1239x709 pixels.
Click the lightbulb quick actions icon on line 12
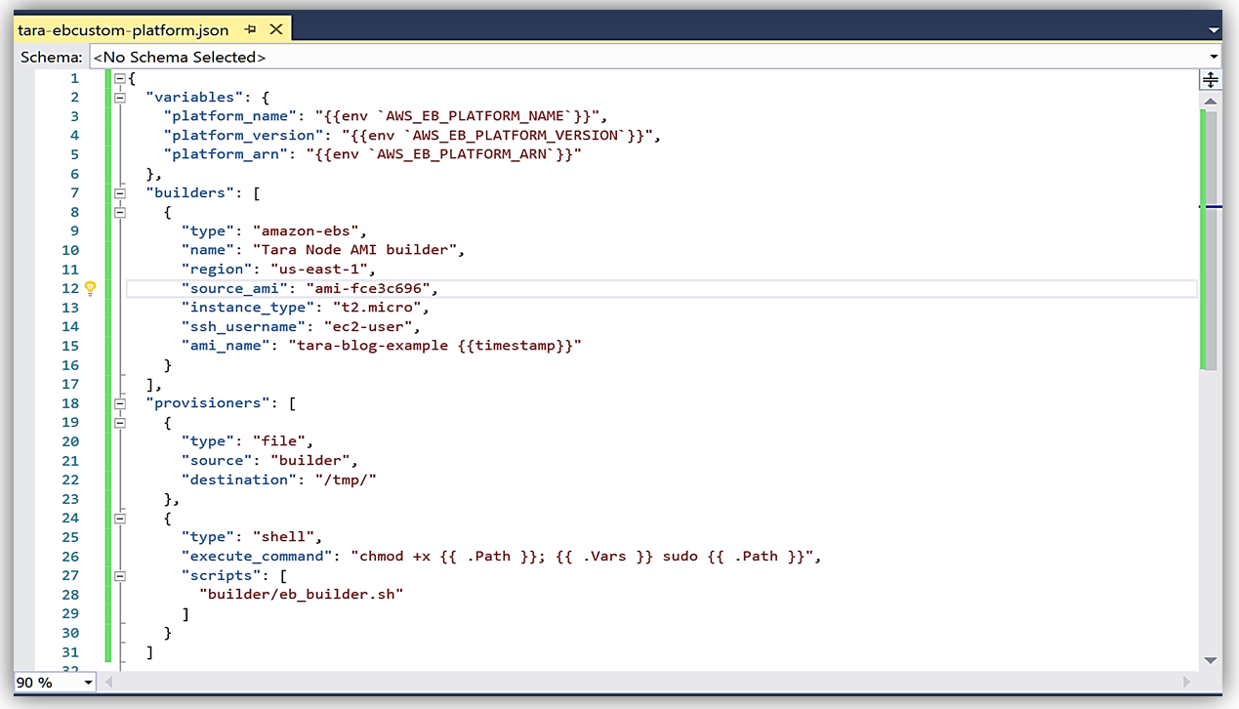click(90, 288)
